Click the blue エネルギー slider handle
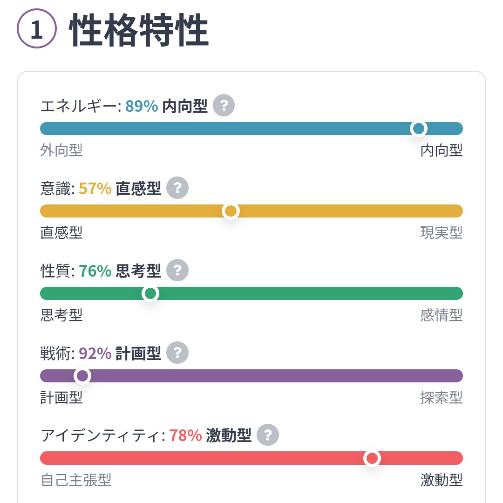The image size is (503, 503). pyautogui.click(x=419, y=129)
